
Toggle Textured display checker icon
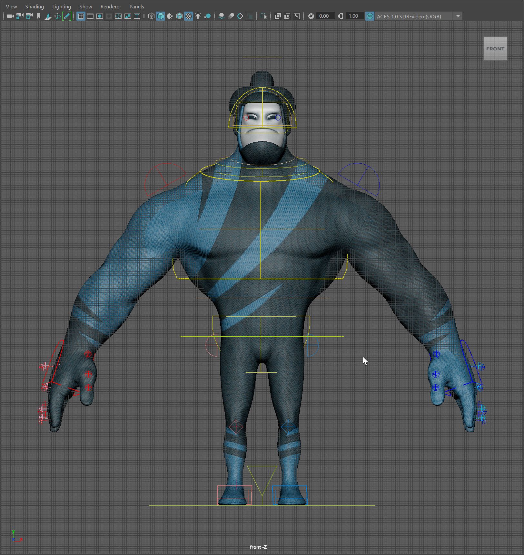(189, 16)
